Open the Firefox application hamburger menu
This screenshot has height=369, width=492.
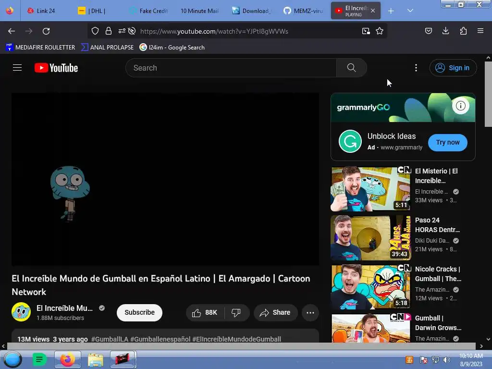480,31
